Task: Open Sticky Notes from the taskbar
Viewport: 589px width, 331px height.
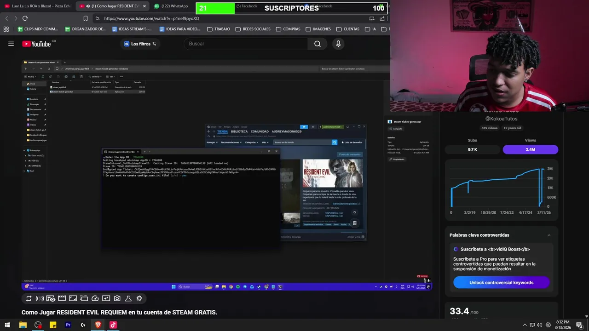Action: 53,325
